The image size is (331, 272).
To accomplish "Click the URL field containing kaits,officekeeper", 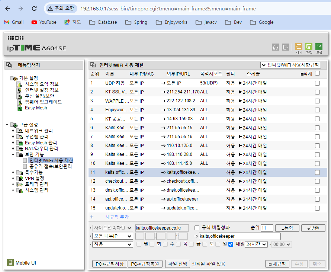I will 240,236.
